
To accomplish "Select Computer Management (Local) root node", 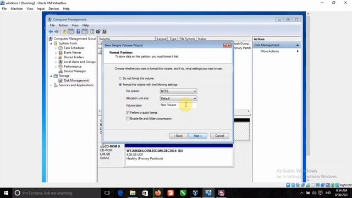I will pyautogui.click(x=75, y=38).
